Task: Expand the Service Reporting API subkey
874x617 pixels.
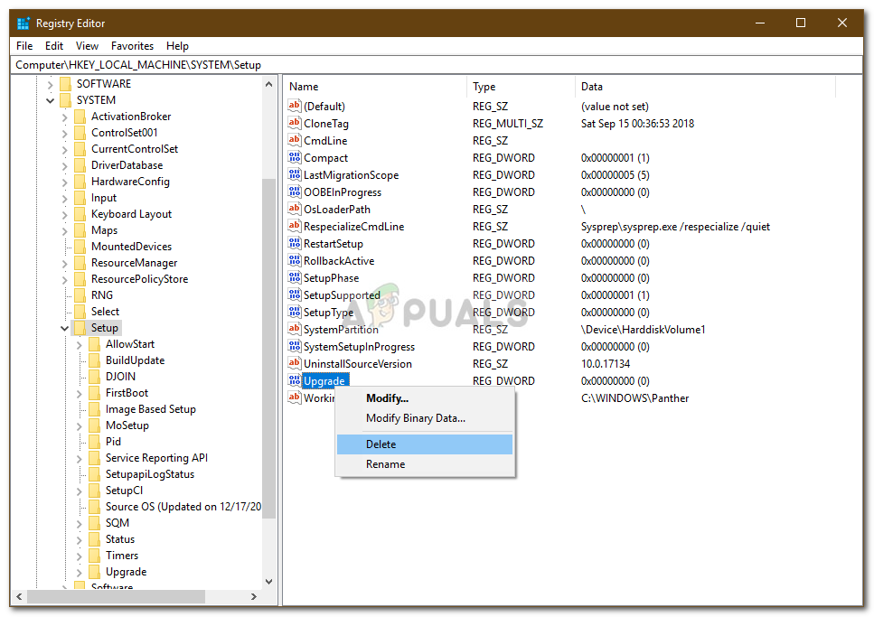Action: point(80,459)
